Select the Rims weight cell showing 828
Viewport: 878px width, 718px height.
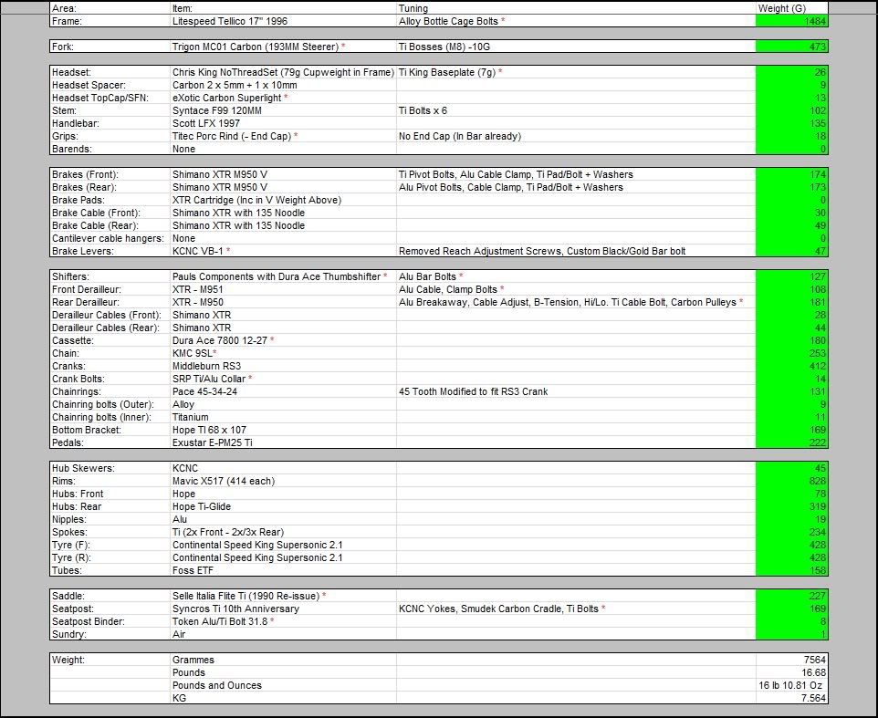[x=792, y=482]
